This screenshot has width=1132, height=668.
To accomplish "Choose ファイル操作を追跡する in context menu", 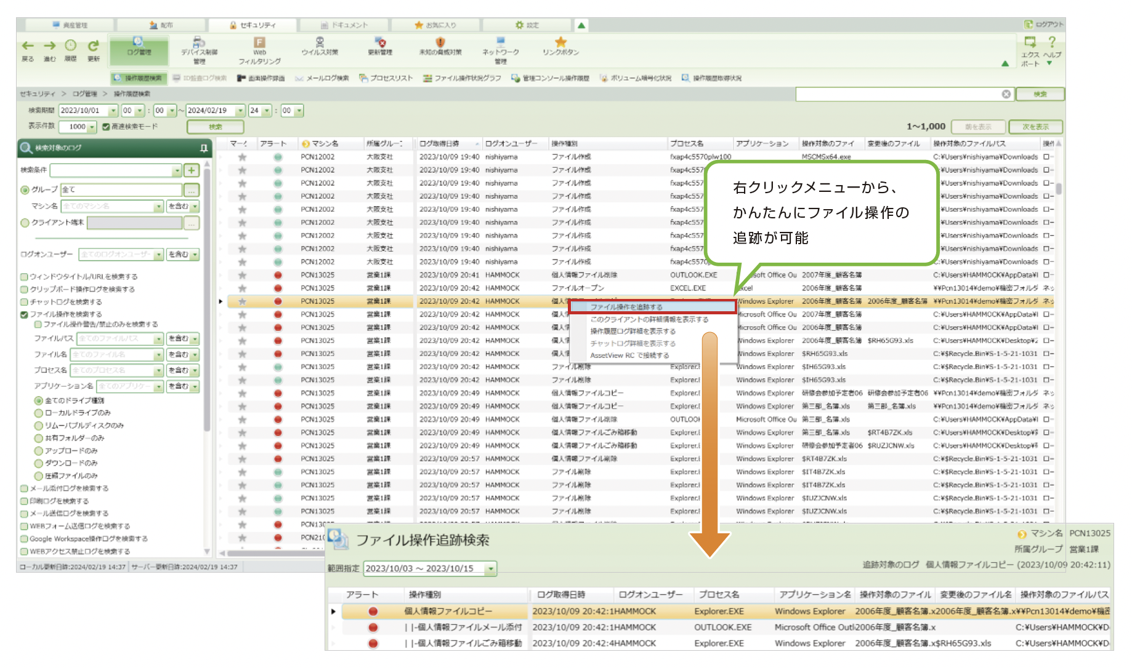I will (652, 307).
